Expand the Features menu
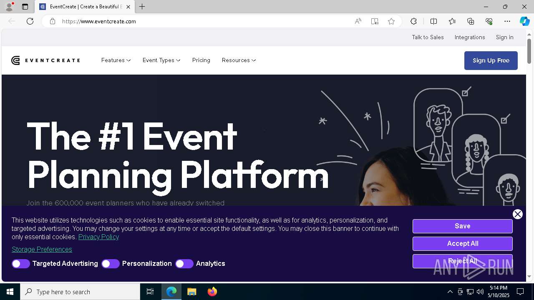This screenshot has width=534, height=300. pyautogui.click(x=116, y=60)
